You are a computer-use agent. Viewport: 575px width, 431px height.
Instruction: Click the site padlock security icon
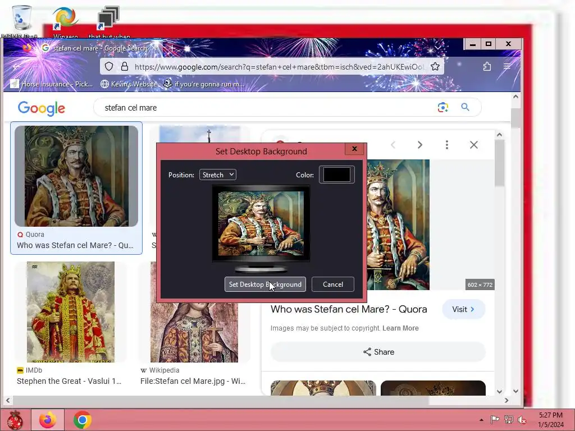click(x=125, y=66)
